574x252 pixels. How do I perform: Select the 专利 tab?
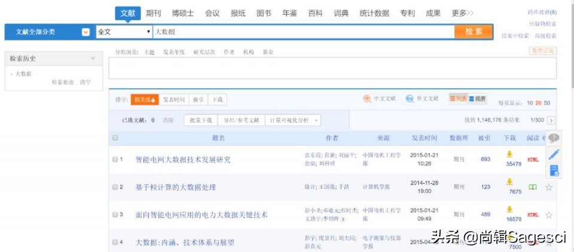coord(407,13)
